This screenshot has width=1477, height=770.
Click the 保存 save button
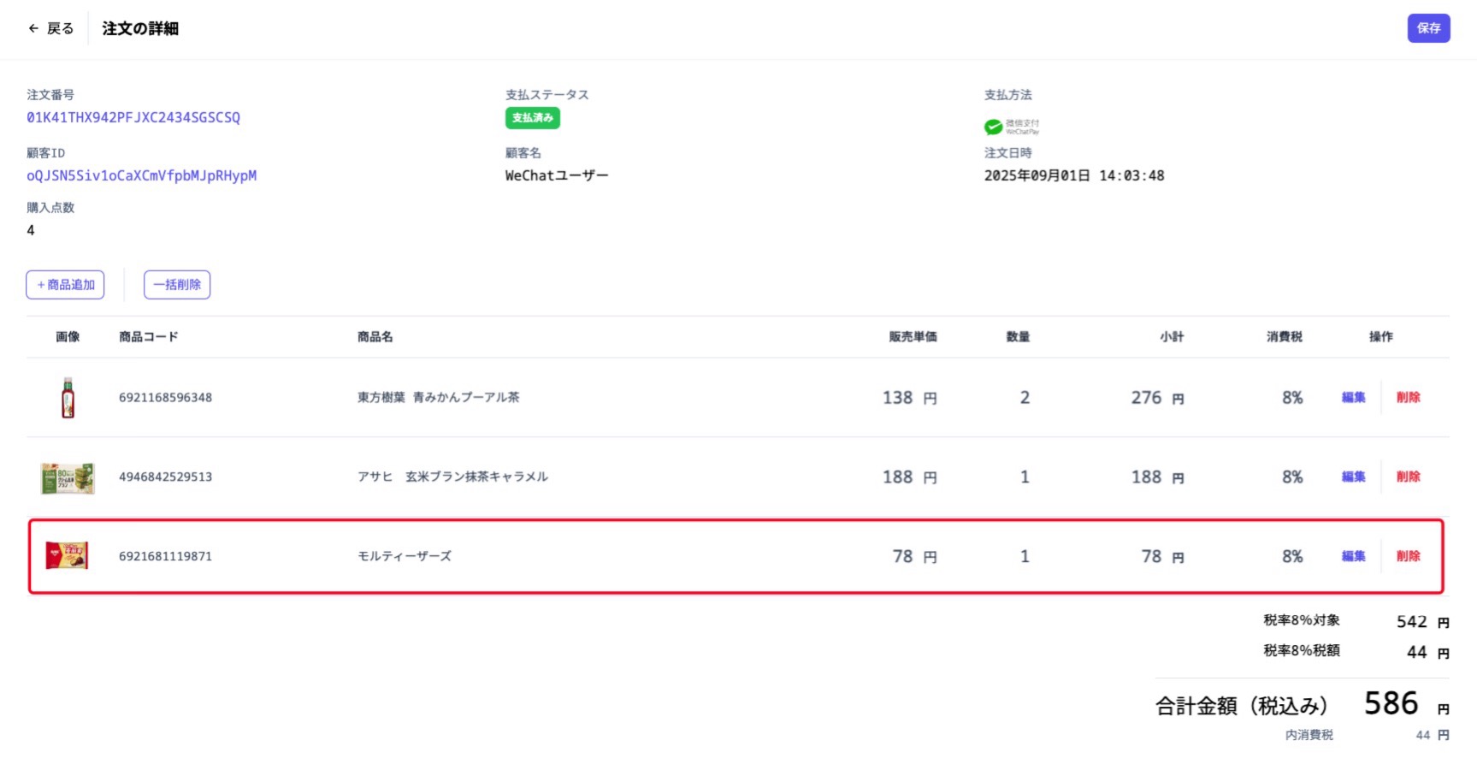pos(1428,28)
